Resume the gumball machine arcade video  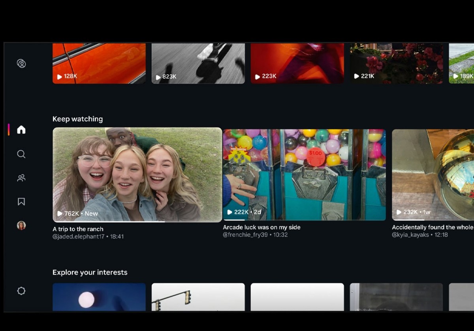(x=304, y=175)
